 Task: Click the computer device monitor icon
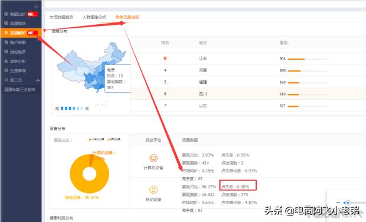point(153,158)
